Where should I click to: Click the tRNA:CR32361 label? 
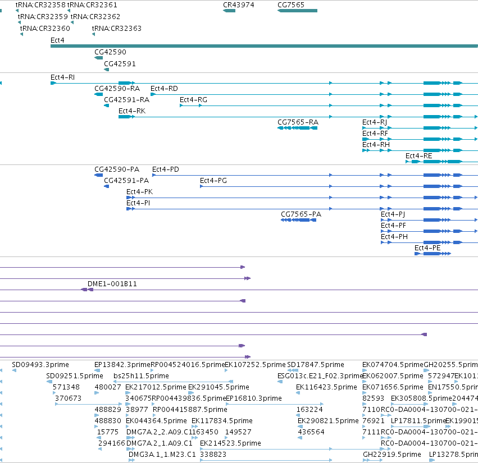click(92, 5)
